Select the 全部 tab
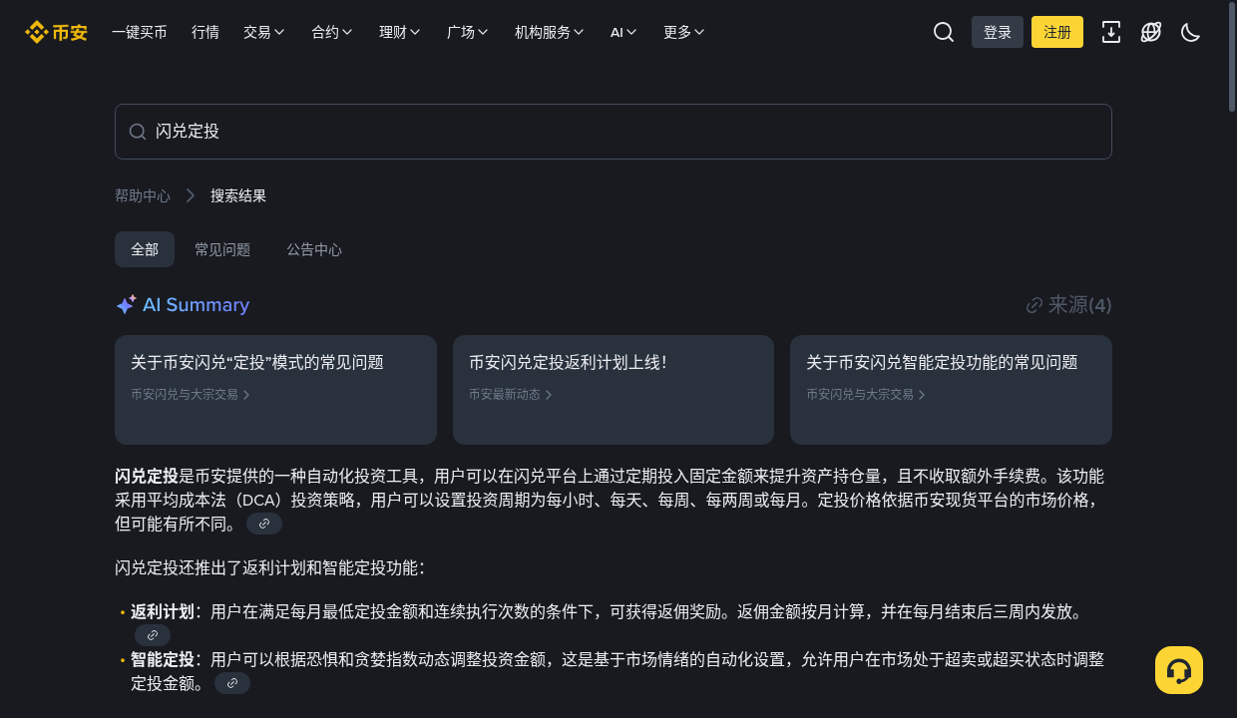Screen dimensions: 1237x718 point(145,249)
